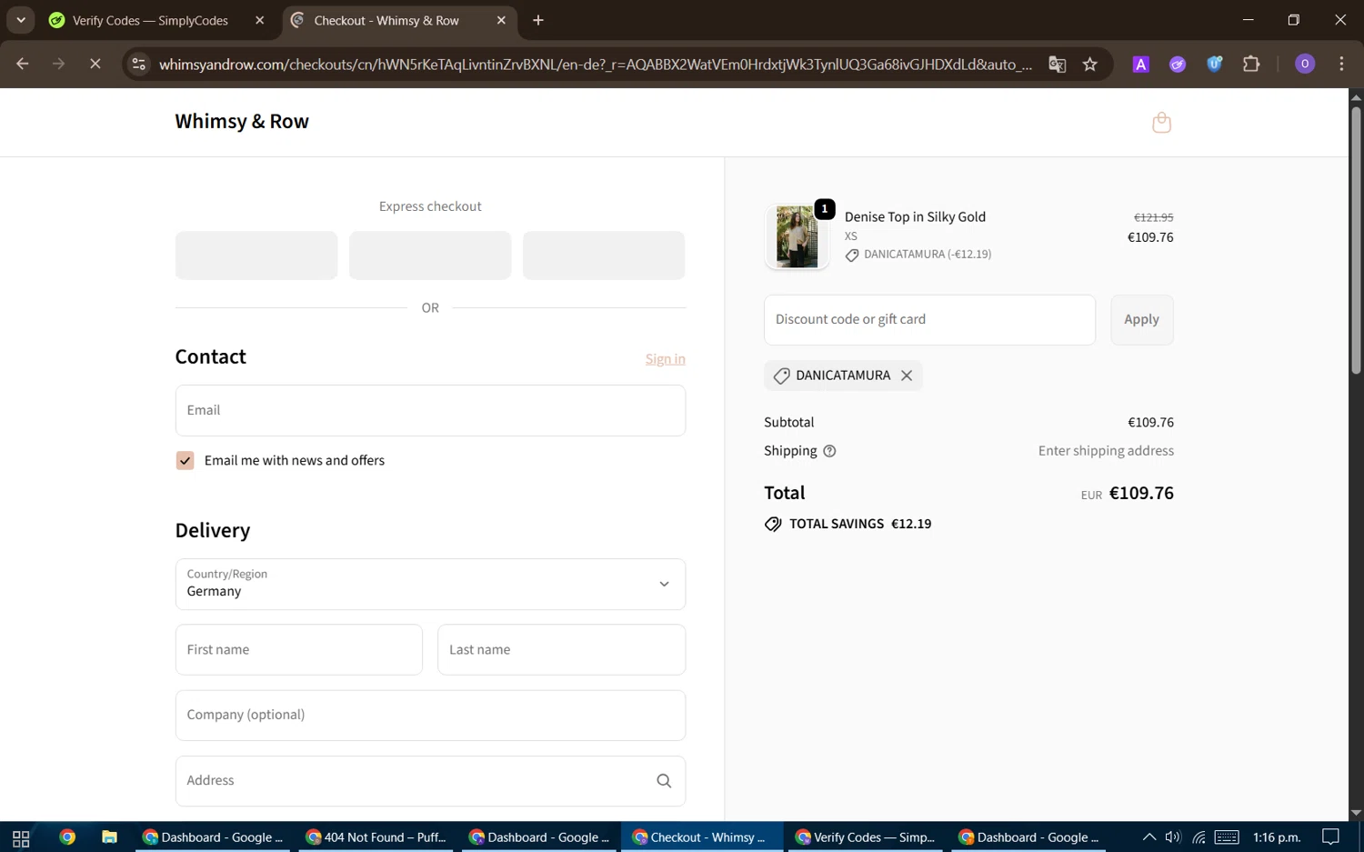1364x852 pixels.
Task: Open the Chrome three-dot menu
Action: point(1341,65)
